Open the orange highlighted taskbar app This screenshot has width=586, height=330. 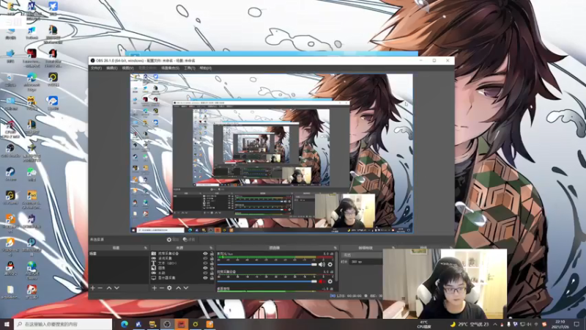(x=181, y=324)
